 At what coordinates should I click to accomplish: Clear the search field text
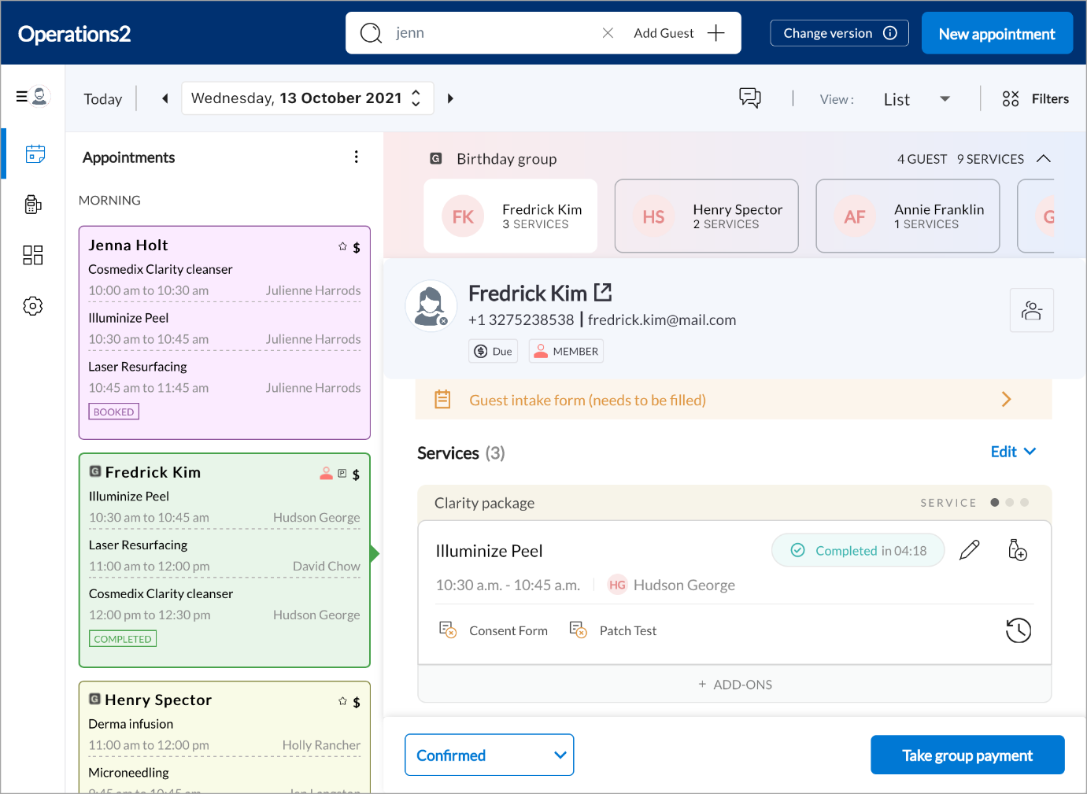pyautogui.click(x=608, y=33)
